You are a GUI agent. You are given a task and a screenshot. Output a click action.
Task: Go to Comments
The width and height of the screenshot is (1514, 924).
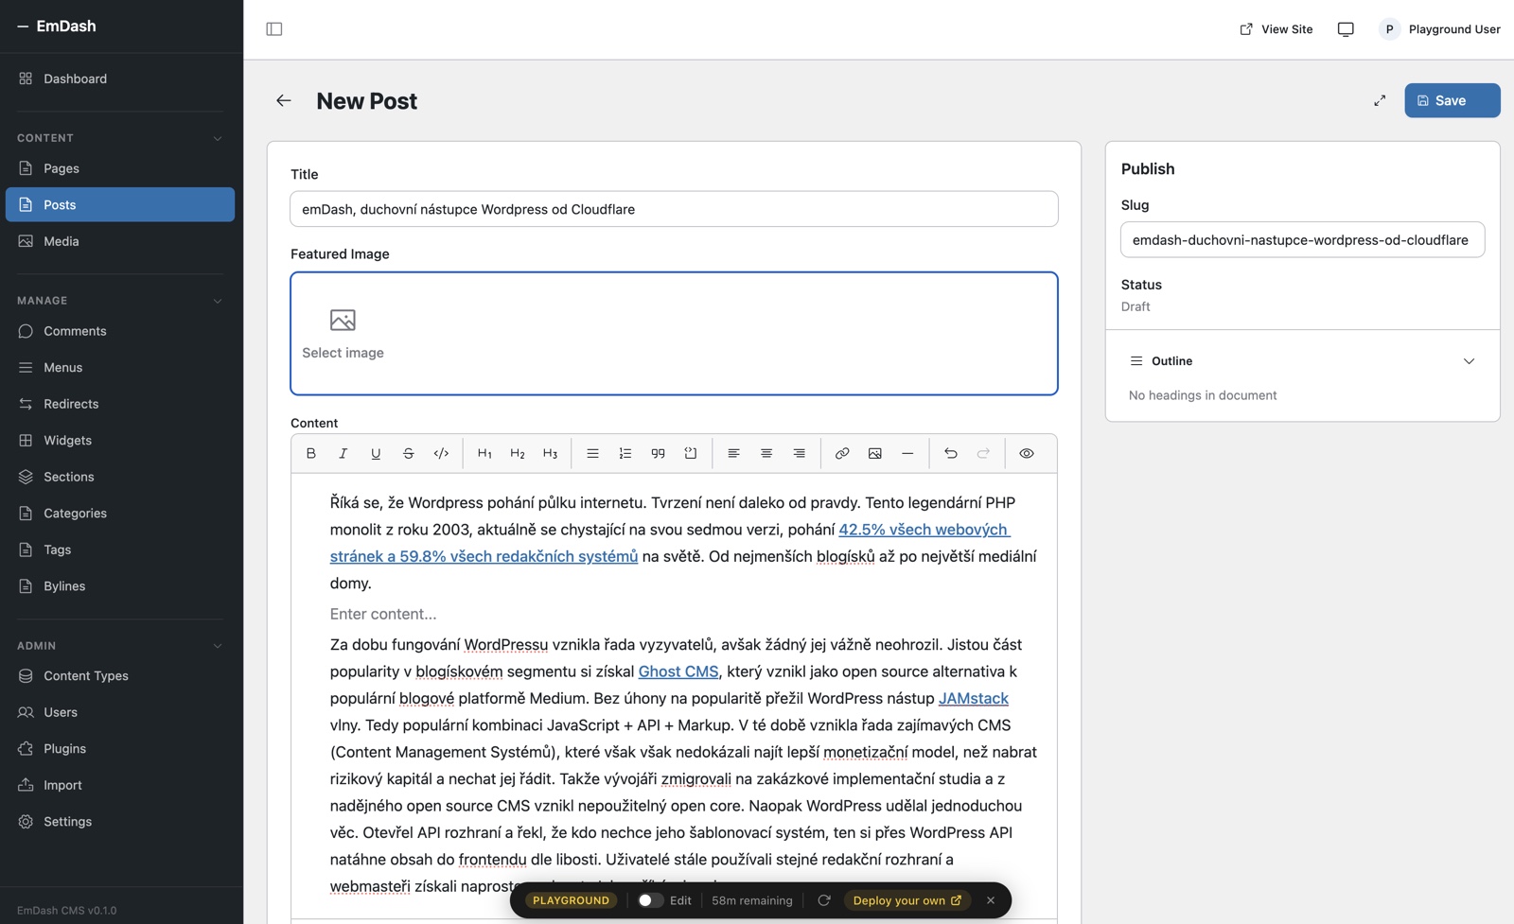[x=120, y=331]
